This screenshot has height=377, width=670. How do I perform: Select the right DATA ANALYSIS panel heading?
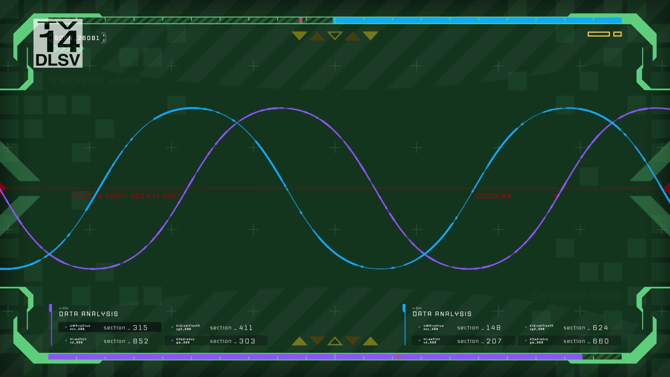[x=442, y=314]
